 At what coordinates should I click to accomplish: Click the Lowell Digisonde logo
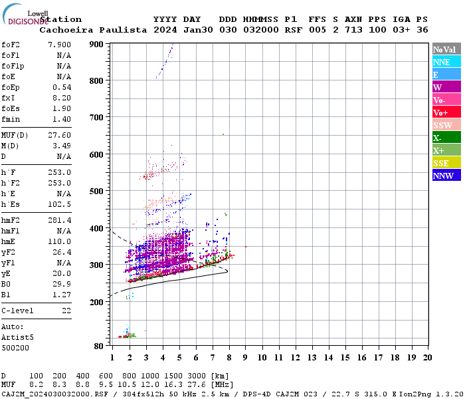25,14
